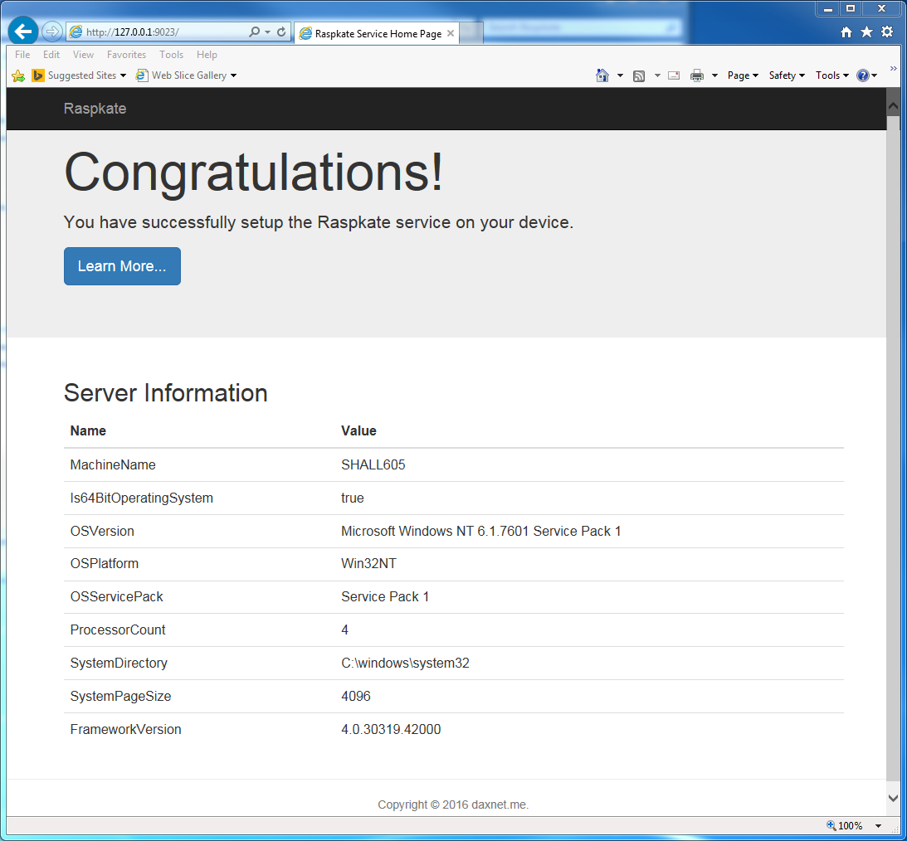Open address bar autocomplete dropdown arrow
Screen dimensions: 907x841
[267, 32]
